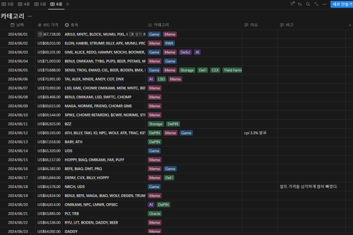Click the Game tag in 2024/06/14 row
Viewport: 353px width, 235px height.
154,151
